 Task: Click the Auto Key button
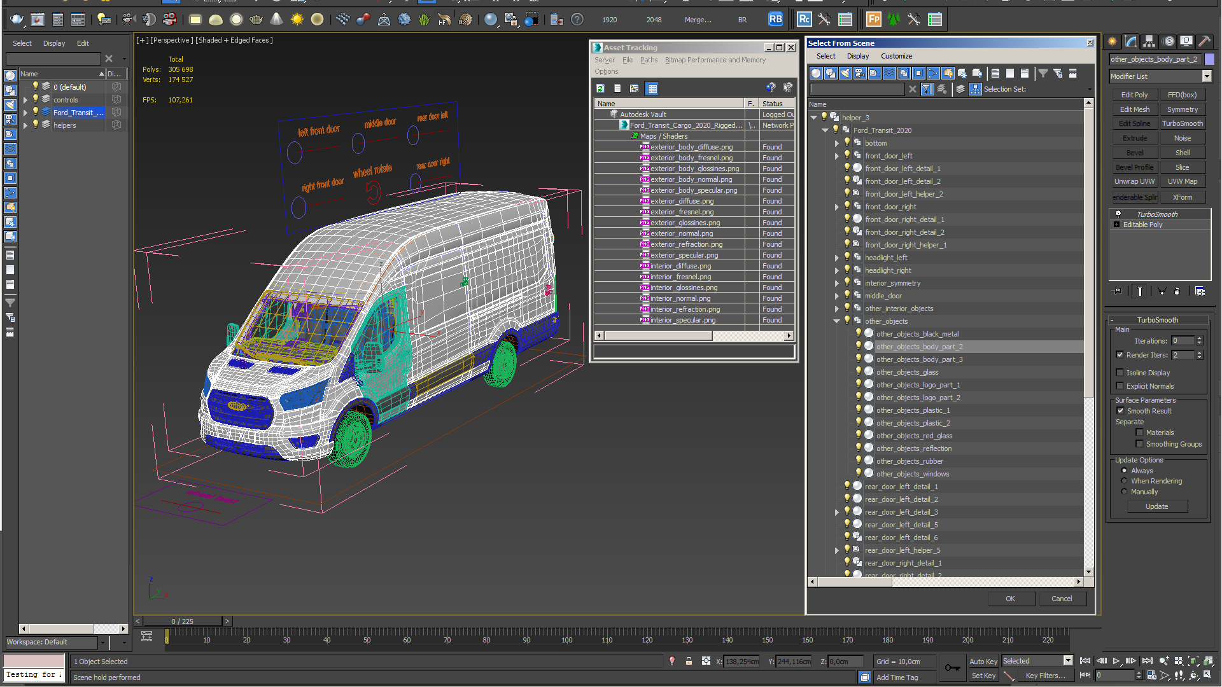click(983, 662)
